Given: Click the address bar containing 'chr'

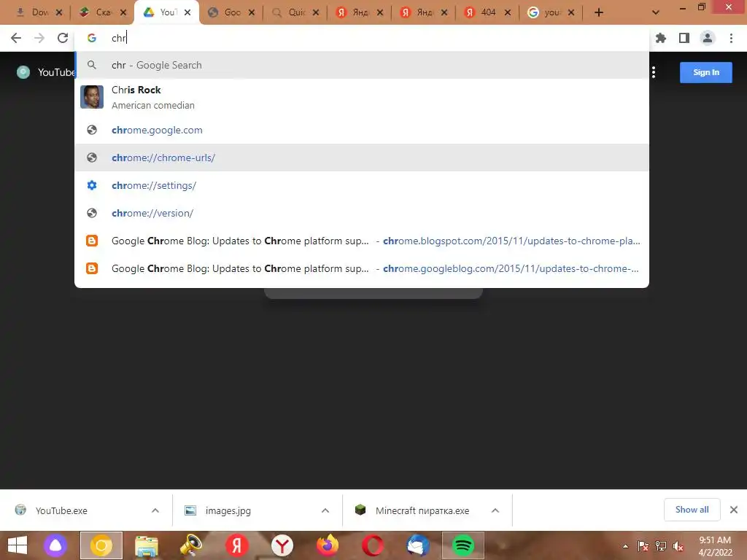Looking at the screenshot, I should point(362,38).
